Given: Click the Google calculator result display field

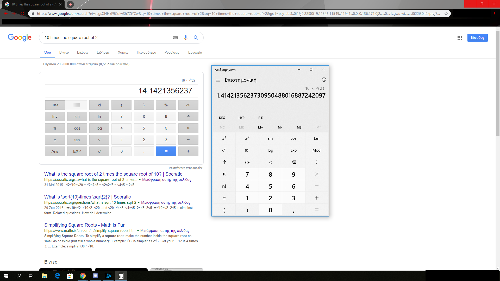Looking at the screenshot, I should click(x=121, y=91).
